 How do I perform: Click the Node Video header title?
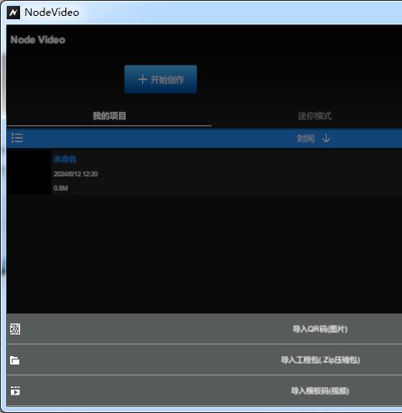click(38, 39)
